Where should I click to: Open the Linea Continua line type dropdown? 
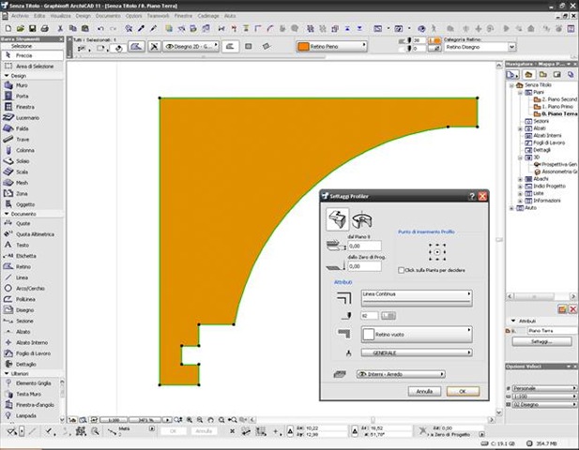(x=416, y=296)
